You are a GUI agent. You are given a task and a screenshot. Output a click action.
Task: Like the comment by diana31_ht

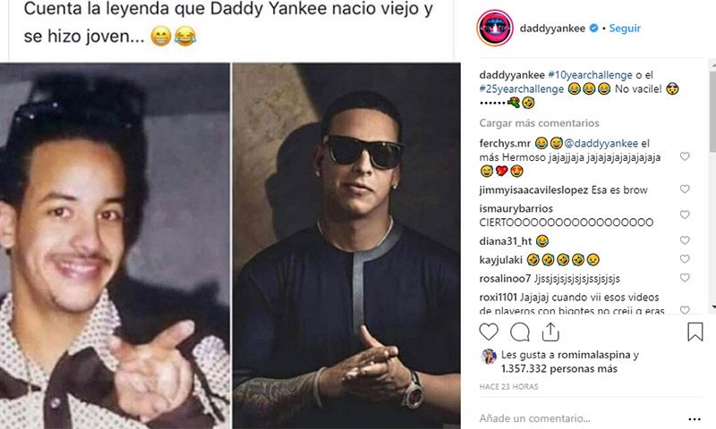[685, 240]
